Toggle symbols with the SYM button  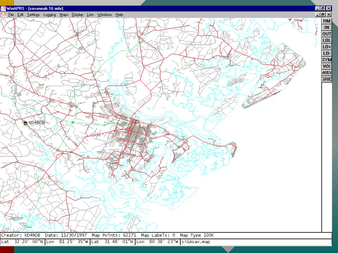pyautogui.click(x=327, y=60)
